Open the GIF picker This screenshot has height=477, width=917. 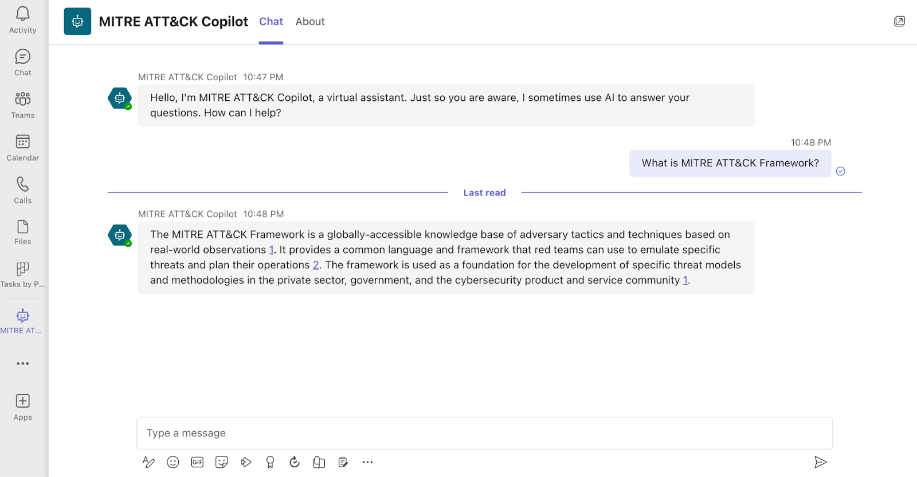click(197, 462)
